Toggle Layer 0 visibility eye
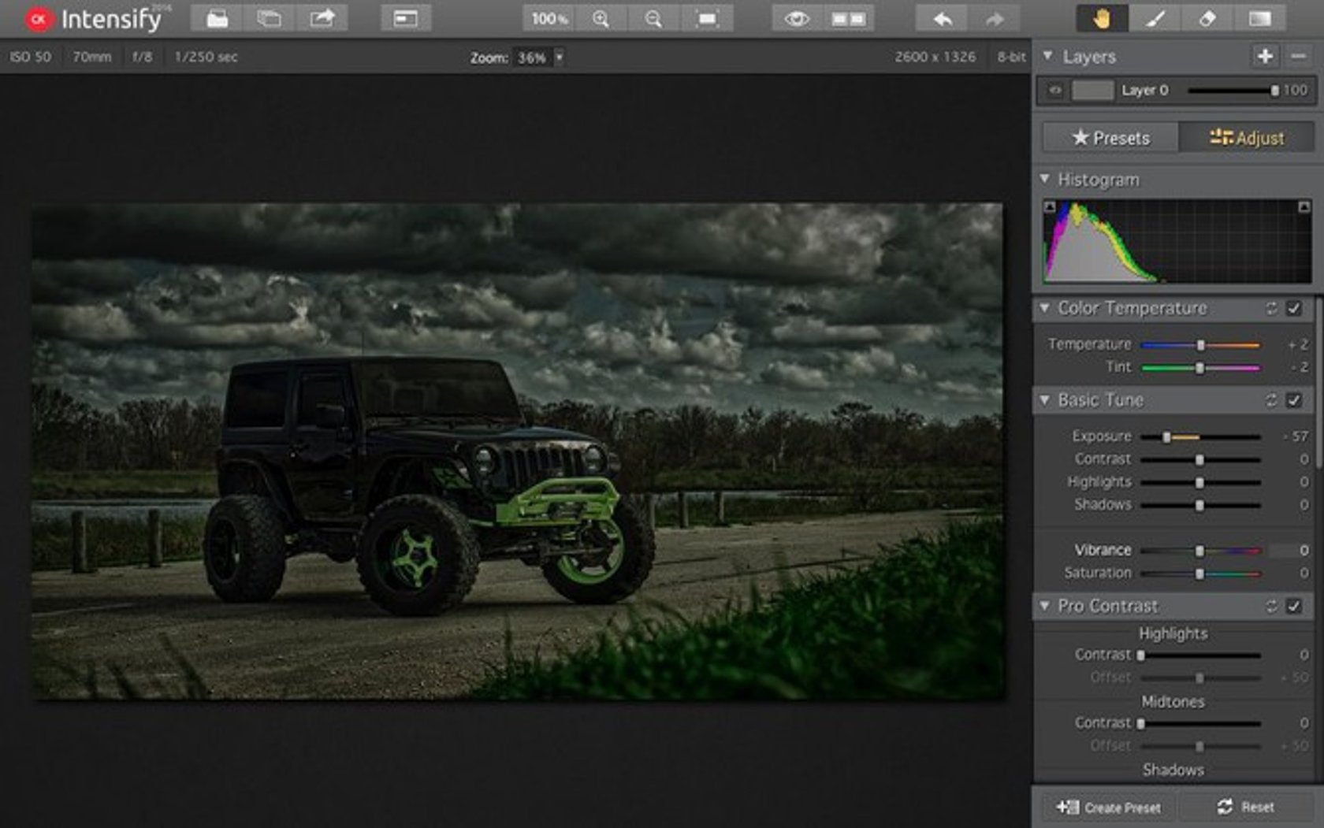This screenshot has width=1324, height=828. pos(1054,90)
